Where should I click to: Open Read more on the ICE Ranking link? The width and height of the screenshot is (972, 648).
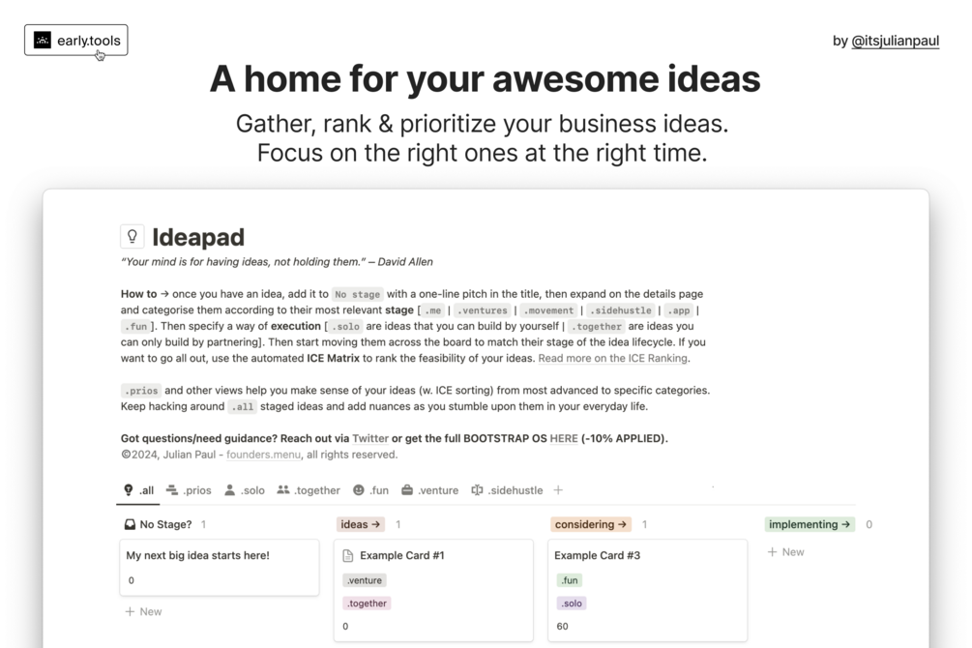pos(612,358)
